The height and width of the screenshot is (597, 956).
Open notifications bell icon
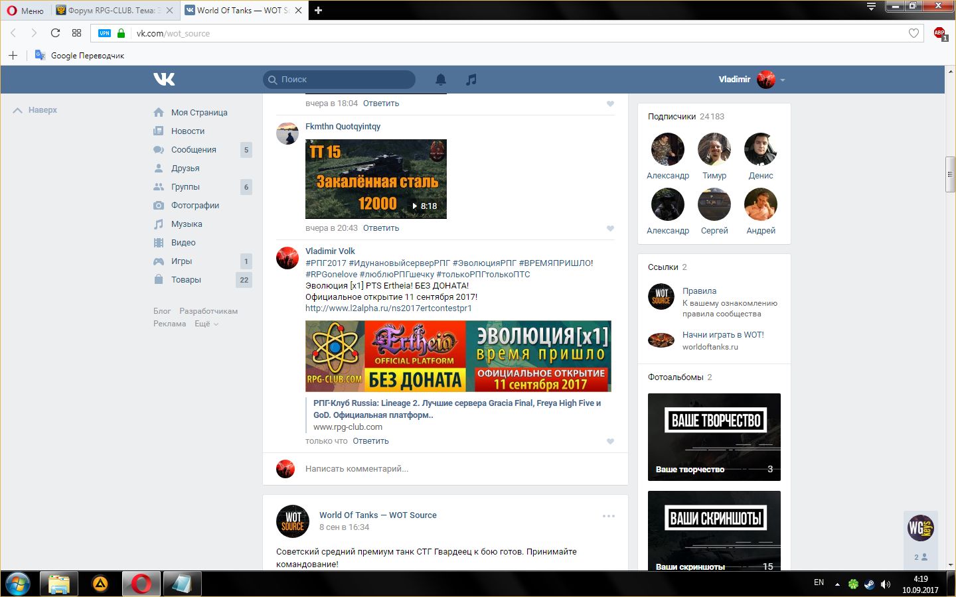(x=441, y=80)
